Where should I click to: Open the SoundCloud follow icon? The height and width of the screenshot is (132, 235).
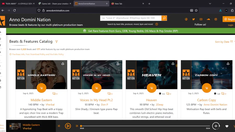(208, 19)
